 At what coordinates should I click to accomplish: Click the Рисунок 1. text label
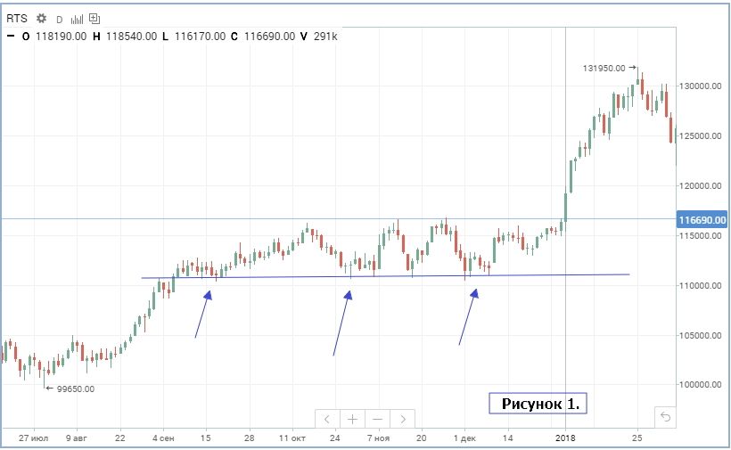[x=539, y=404]
